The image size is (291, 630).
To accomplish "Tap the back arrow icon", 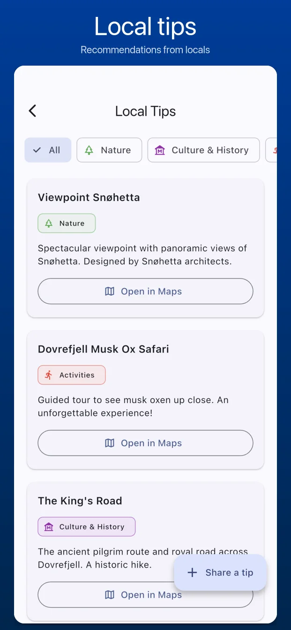I will (32, 111).
